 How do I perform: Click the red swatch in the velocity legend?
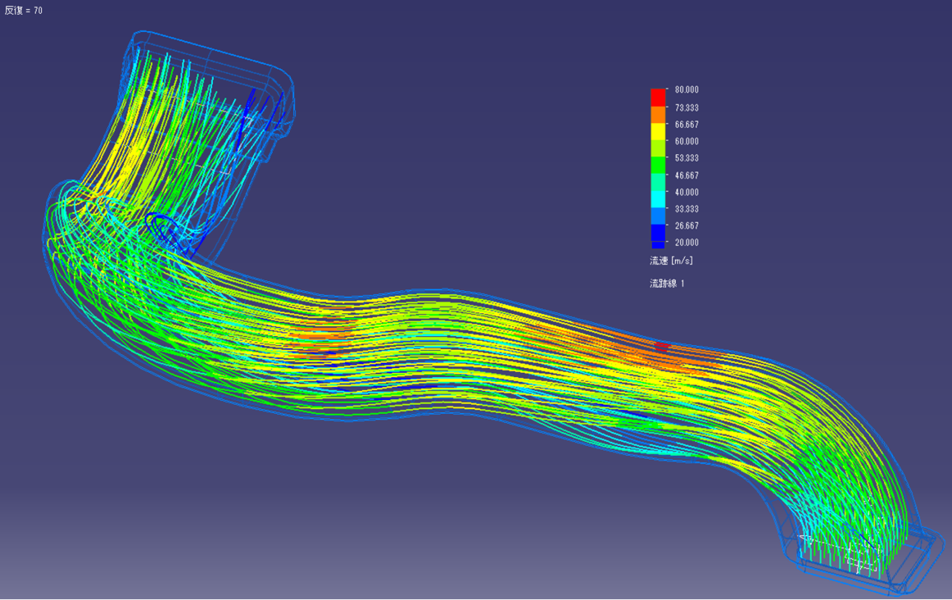(658, 98)
